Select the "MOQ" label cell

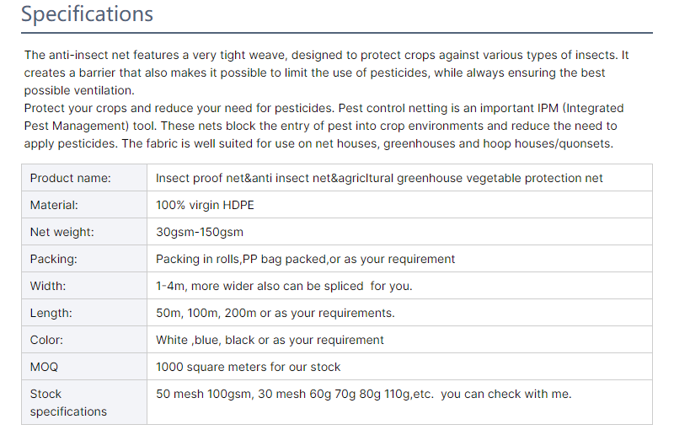45,367
